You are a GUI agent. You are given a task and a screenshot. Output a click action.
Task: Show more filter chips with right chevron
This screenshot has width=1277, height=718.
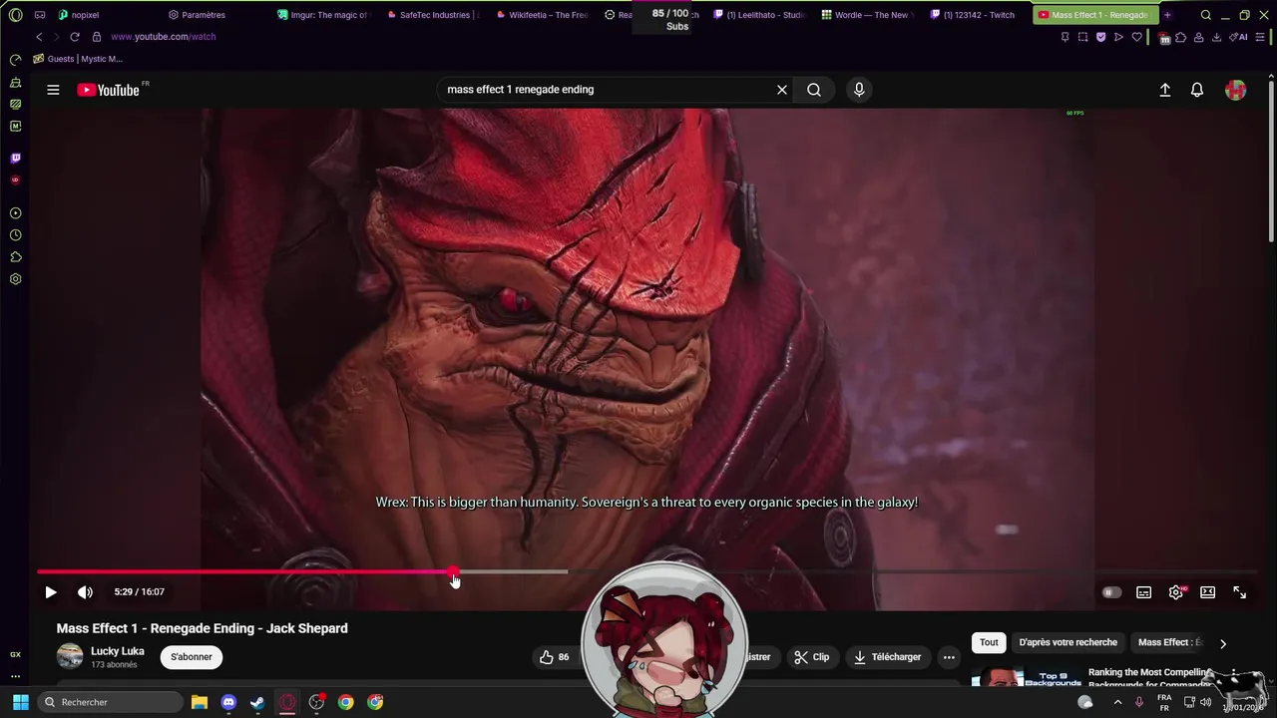coord(1223,644)
